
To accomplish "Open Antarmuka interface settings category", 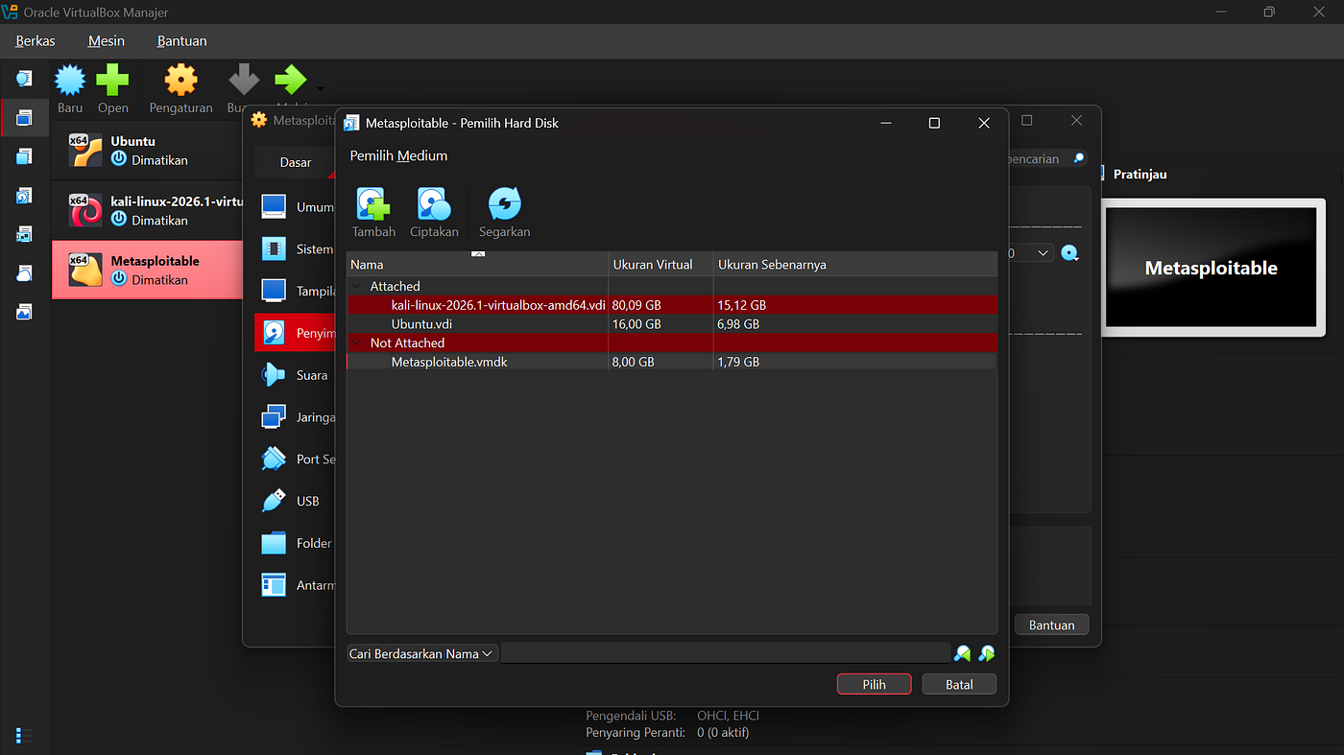I will (x=297, y=585).
